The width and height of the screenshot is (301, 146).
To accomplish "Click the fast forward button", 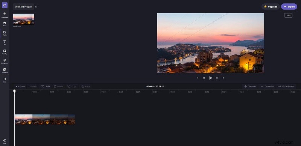I will (217, 78).
